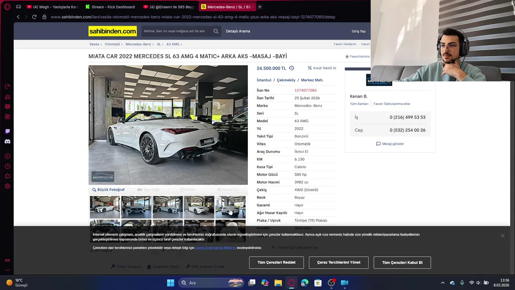Open Tüm İlanları of the seller
The width and height of the screenshot is (515, 290).
(359, 104)
